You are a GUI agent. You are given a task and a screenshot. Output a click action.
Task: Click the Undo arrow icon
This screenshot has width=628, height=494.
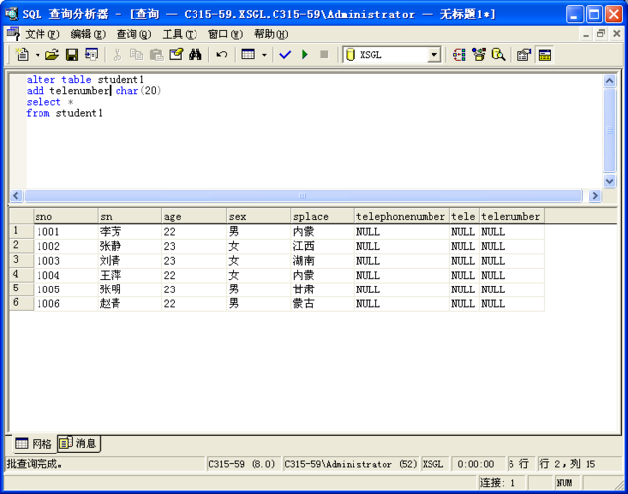(221, 55)
